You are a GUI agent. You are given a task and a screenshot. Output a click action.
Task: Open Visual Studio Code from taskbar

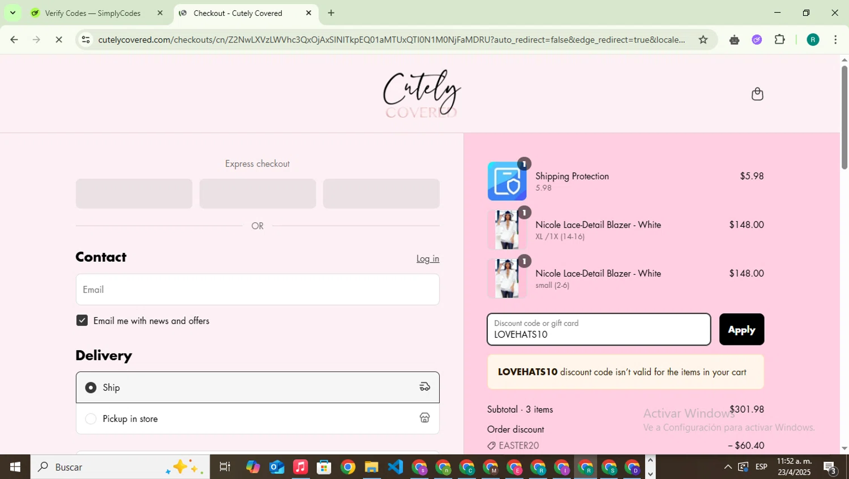(395, 467)
